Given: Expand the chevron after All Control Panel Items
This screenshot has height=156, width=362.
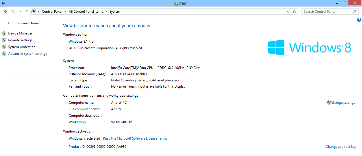Looking at the screenshot, I should point(106,12).
